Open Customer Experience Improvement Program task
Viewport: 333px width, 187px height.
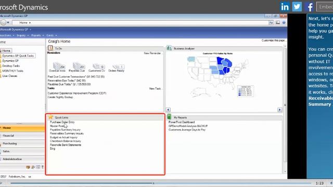(x=77, y=94)
